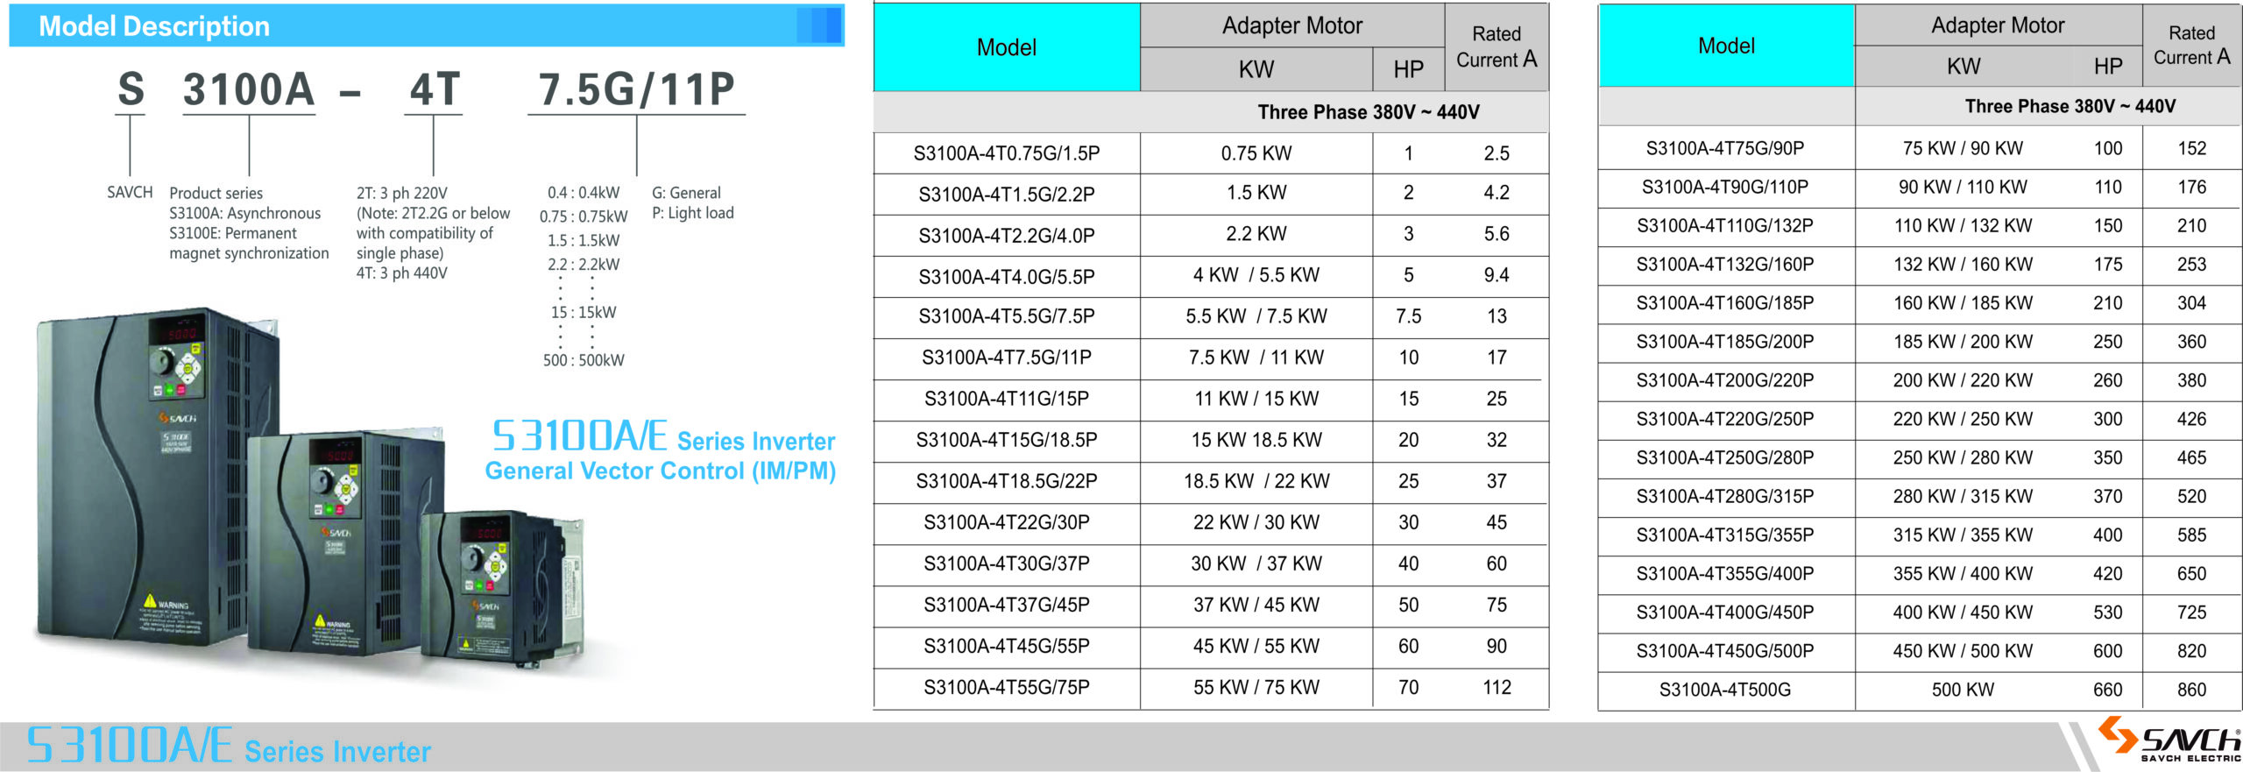Select the S3100A-4T75G/90P model cell
The image size is (2243, 772).
[1724, 148]
